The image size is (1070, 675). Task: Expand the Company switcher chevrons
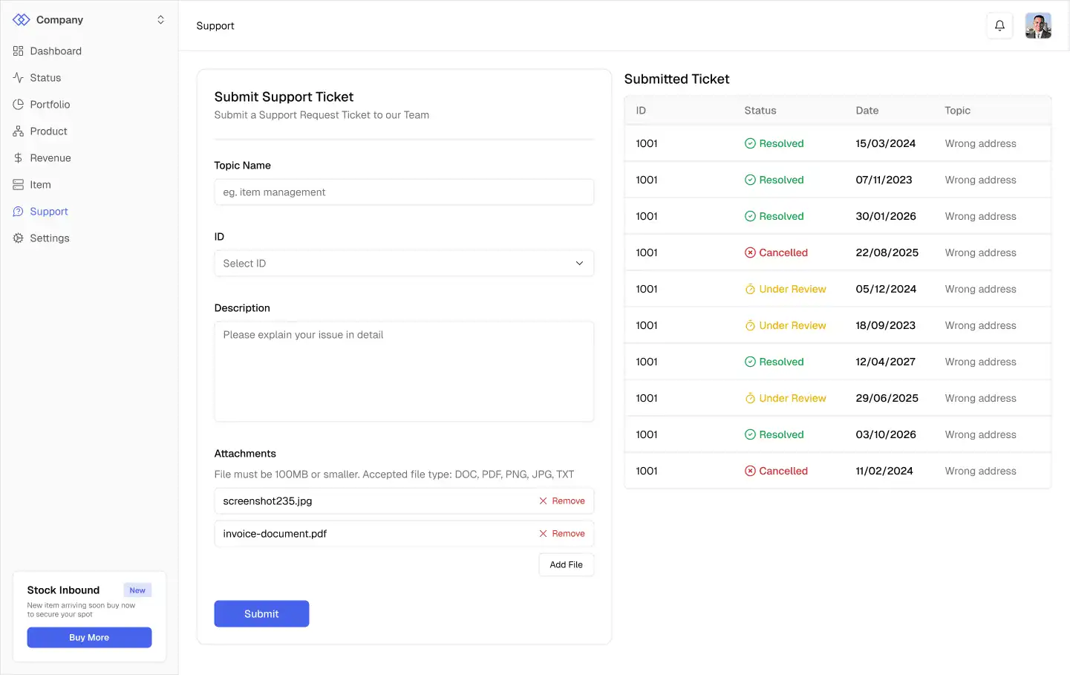tap(160, 20)
